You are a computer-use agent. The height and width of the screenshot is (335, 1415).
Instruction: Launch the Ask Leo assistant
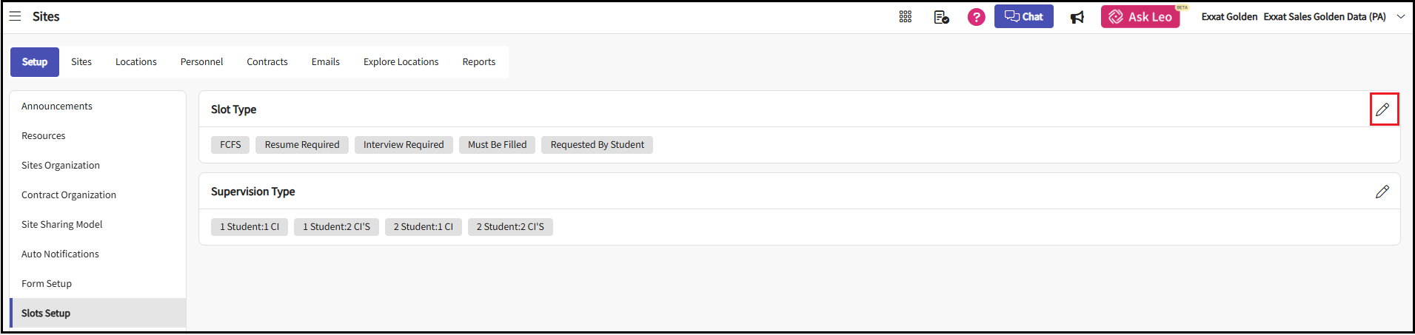(x=1140, y=17)
